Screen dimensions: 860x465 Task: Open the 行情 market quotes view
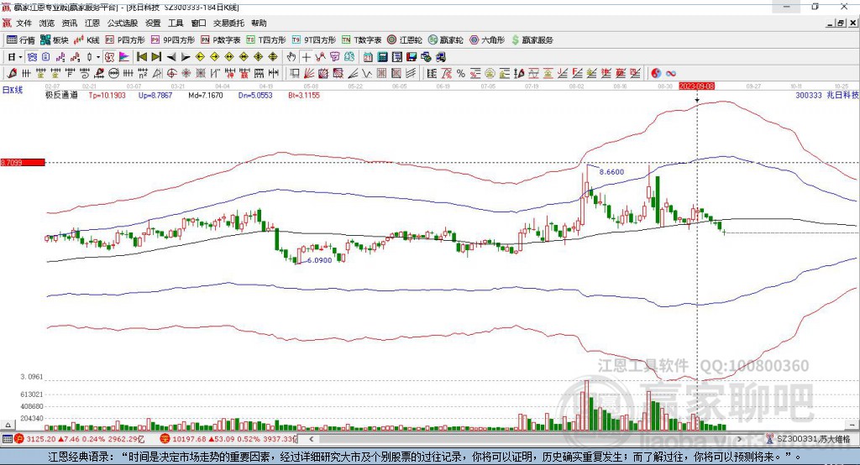point(21,40)
